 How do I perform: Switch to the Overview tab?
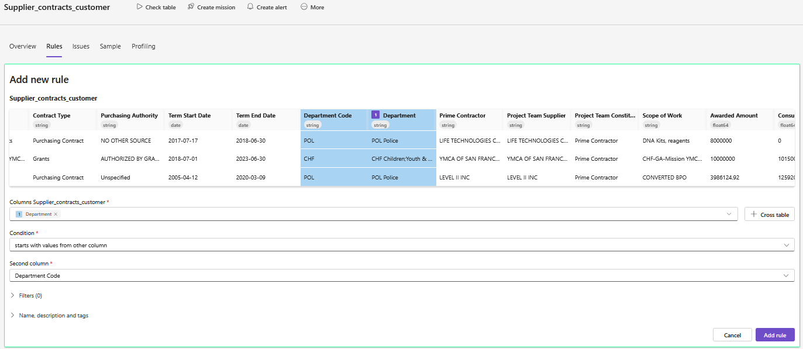(23, 46)
